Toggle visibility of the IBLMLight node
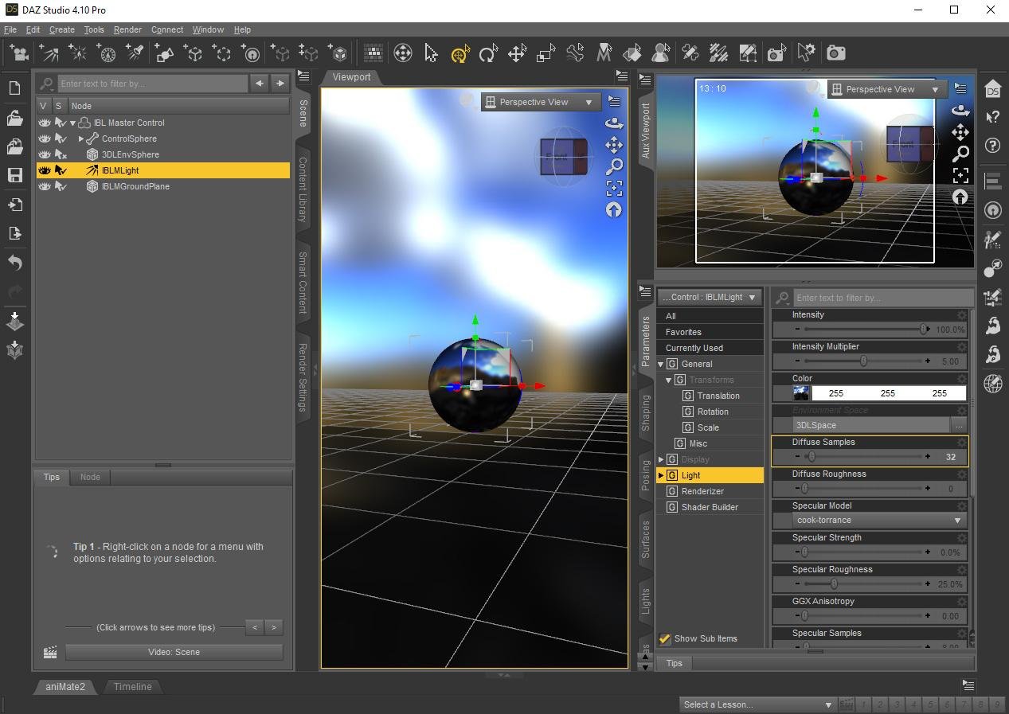Screen dimensions: 1009x714 tap(45, 170)
